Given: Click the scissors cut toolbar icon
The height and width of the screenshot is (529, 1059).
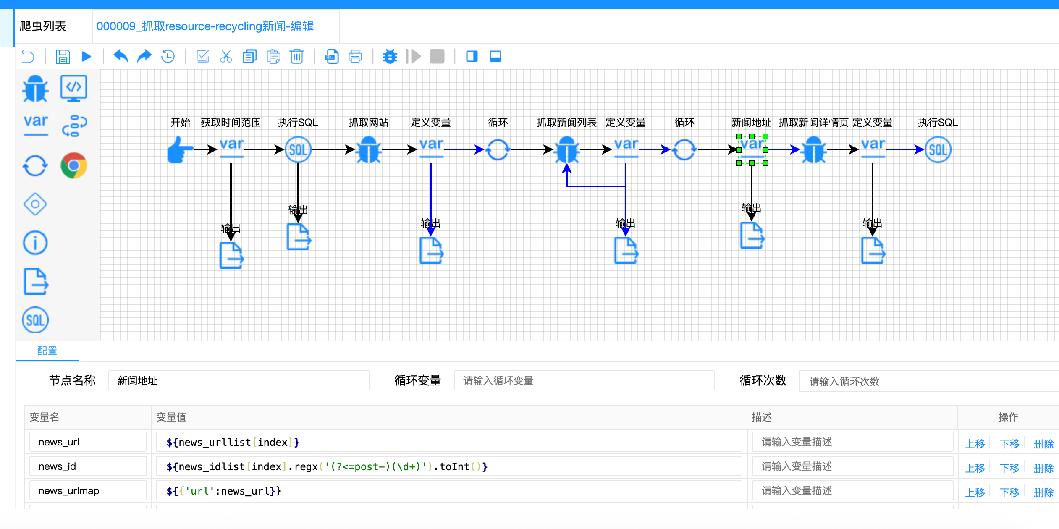Looking at the screenshot, I should (x=226, y=56).
